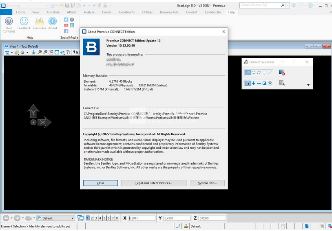332x231 pixels.
Task: Click the Open file folder icon in title bar
Action: click(x=61, y=6)
